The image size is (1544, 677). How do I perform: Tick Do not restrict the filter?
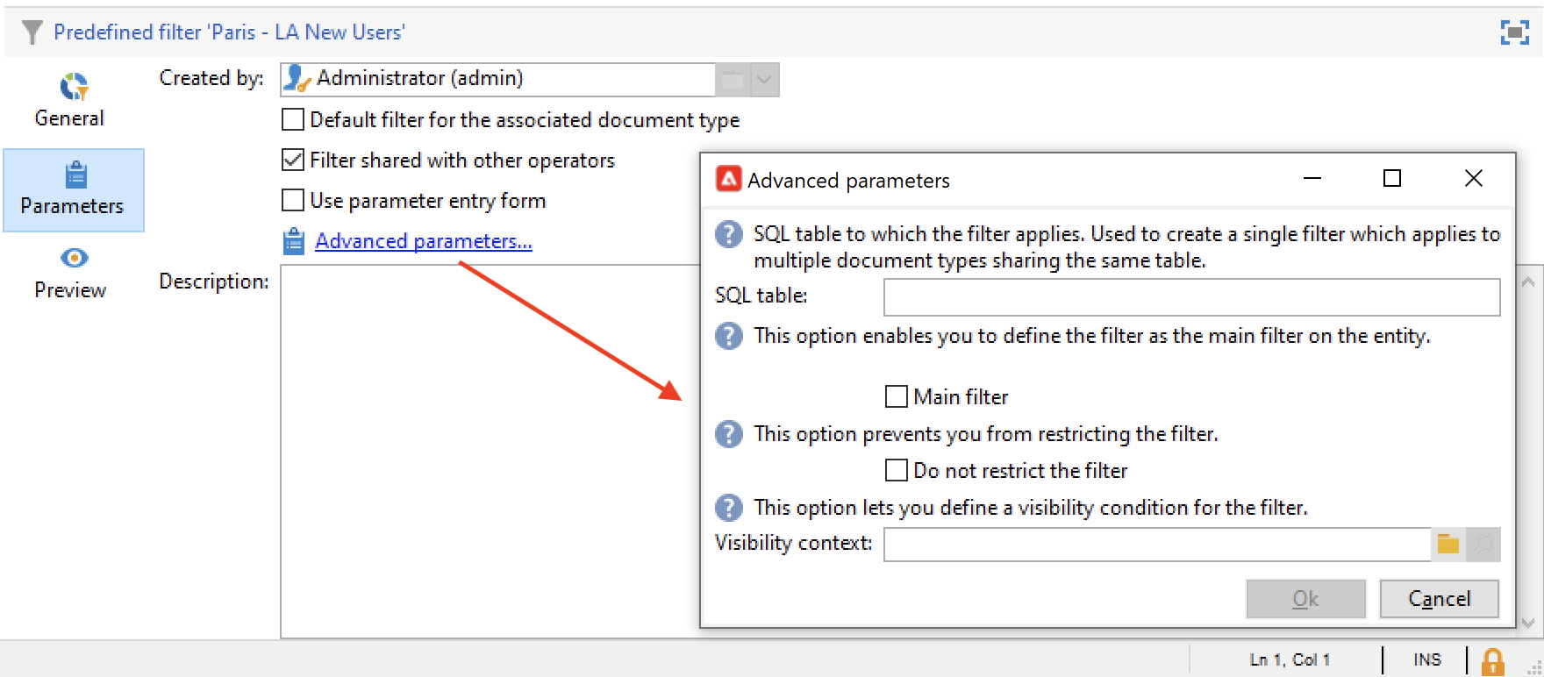click(x=897, y=471)
